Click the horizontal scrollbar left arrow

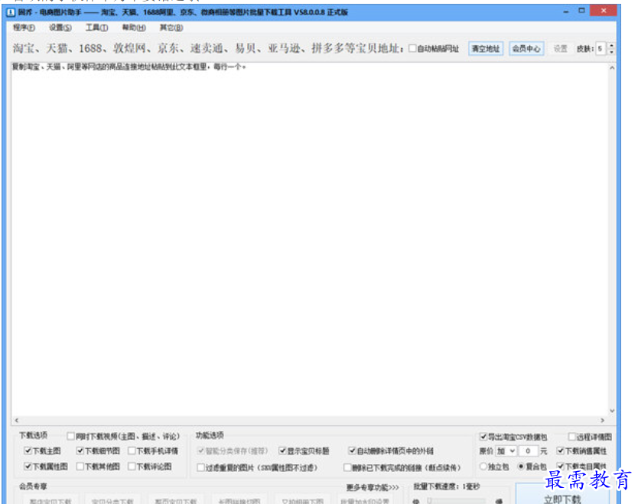point(16,420)
